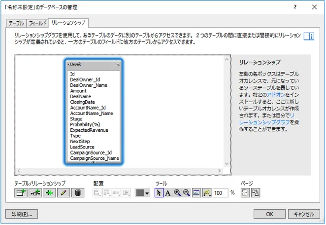Image resolution: width=326 pixels, height=225 pixels.
Task: Click the fit graph to window icon
Action: pyautogui.click(x=196, y=193)
